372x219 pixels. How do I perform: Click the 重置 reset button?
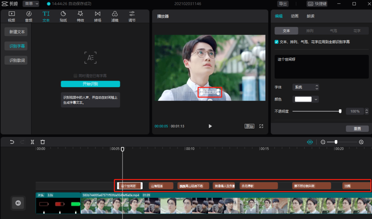click(x=357, y=129)
